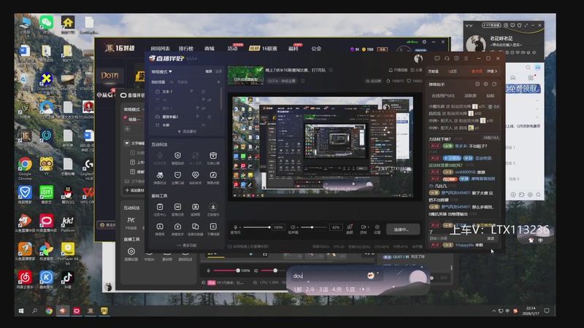The height and width of the screenshot is (328, 584).
Task: Open 常规模式 dropdown in front 直播伴侣
Action: tap(161, 71)
